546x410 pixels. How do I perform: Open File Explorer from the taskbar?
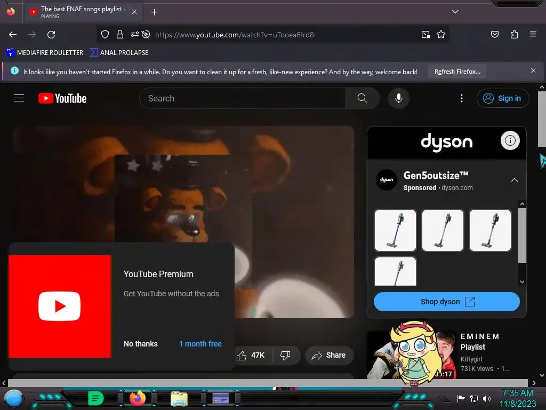[179, 398]
